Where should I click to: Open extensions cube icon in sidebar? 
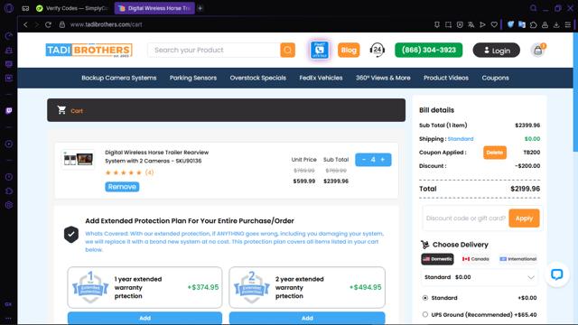tap(9, 190)
